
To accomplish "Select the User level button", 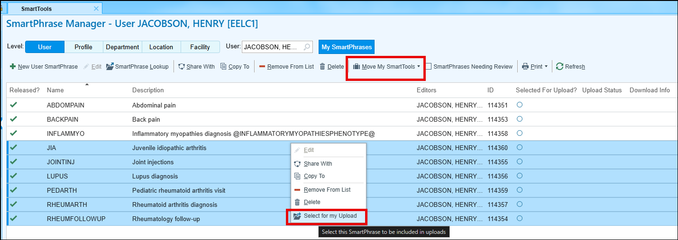I will click(x=45, y=47).
